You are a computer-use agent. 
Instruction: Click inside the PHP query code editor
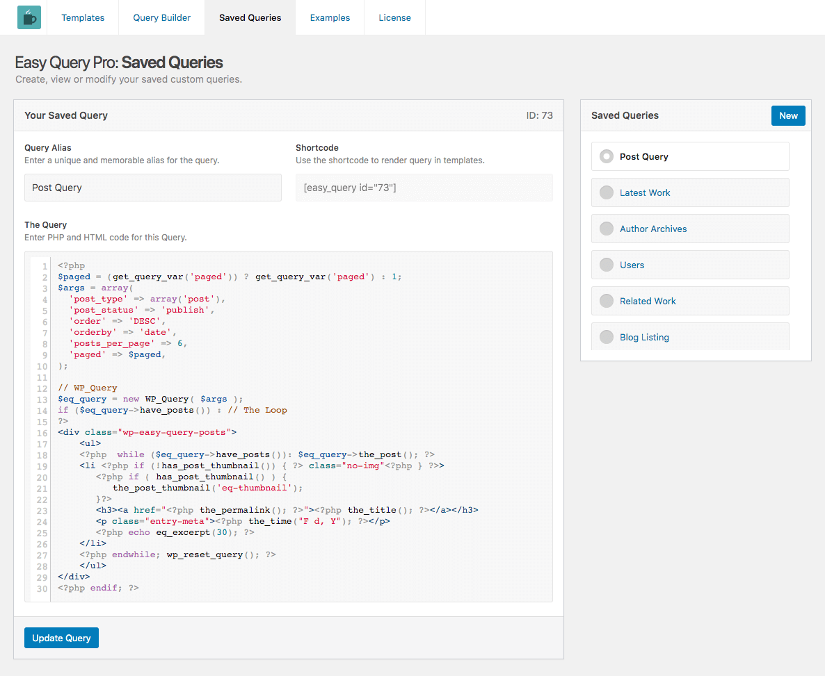pos(288,427)
